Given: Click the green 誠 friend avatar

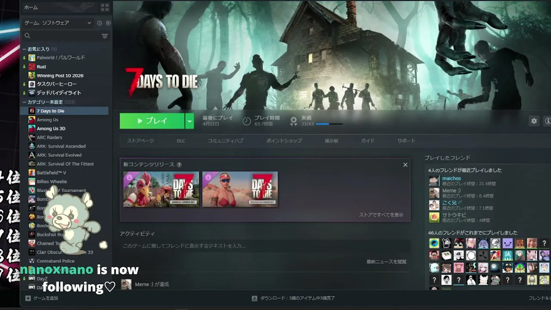Looking at the screenshot, I should [508, 255].
